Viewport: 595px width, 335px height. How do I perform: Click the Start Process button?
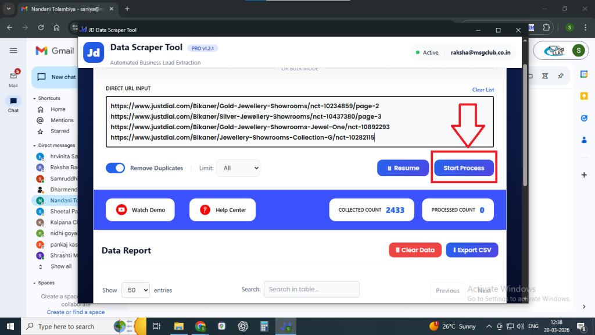(x=464, y=168)
